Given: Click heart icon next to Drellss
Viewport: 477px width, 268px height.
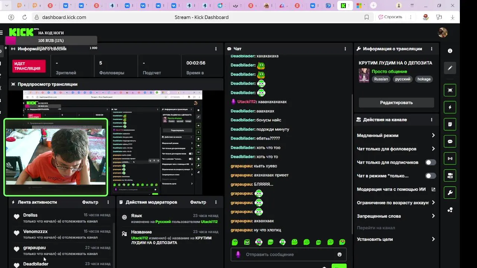Looking at the screenshot, I should click(16, 217).
